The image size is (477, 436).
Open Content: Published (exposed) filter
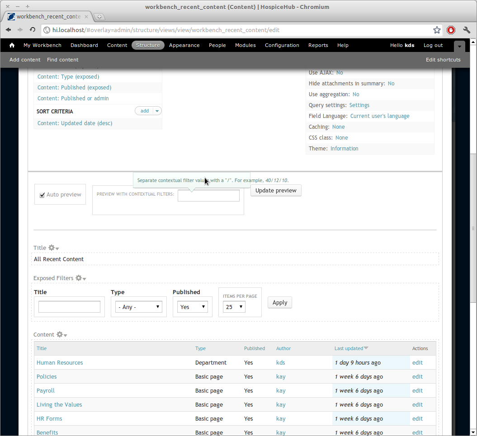pyautogui.click(x=74, y=88)
